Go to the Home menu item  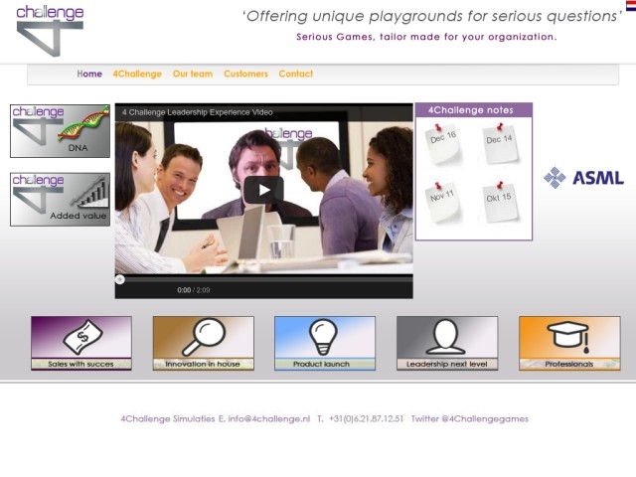89,74
